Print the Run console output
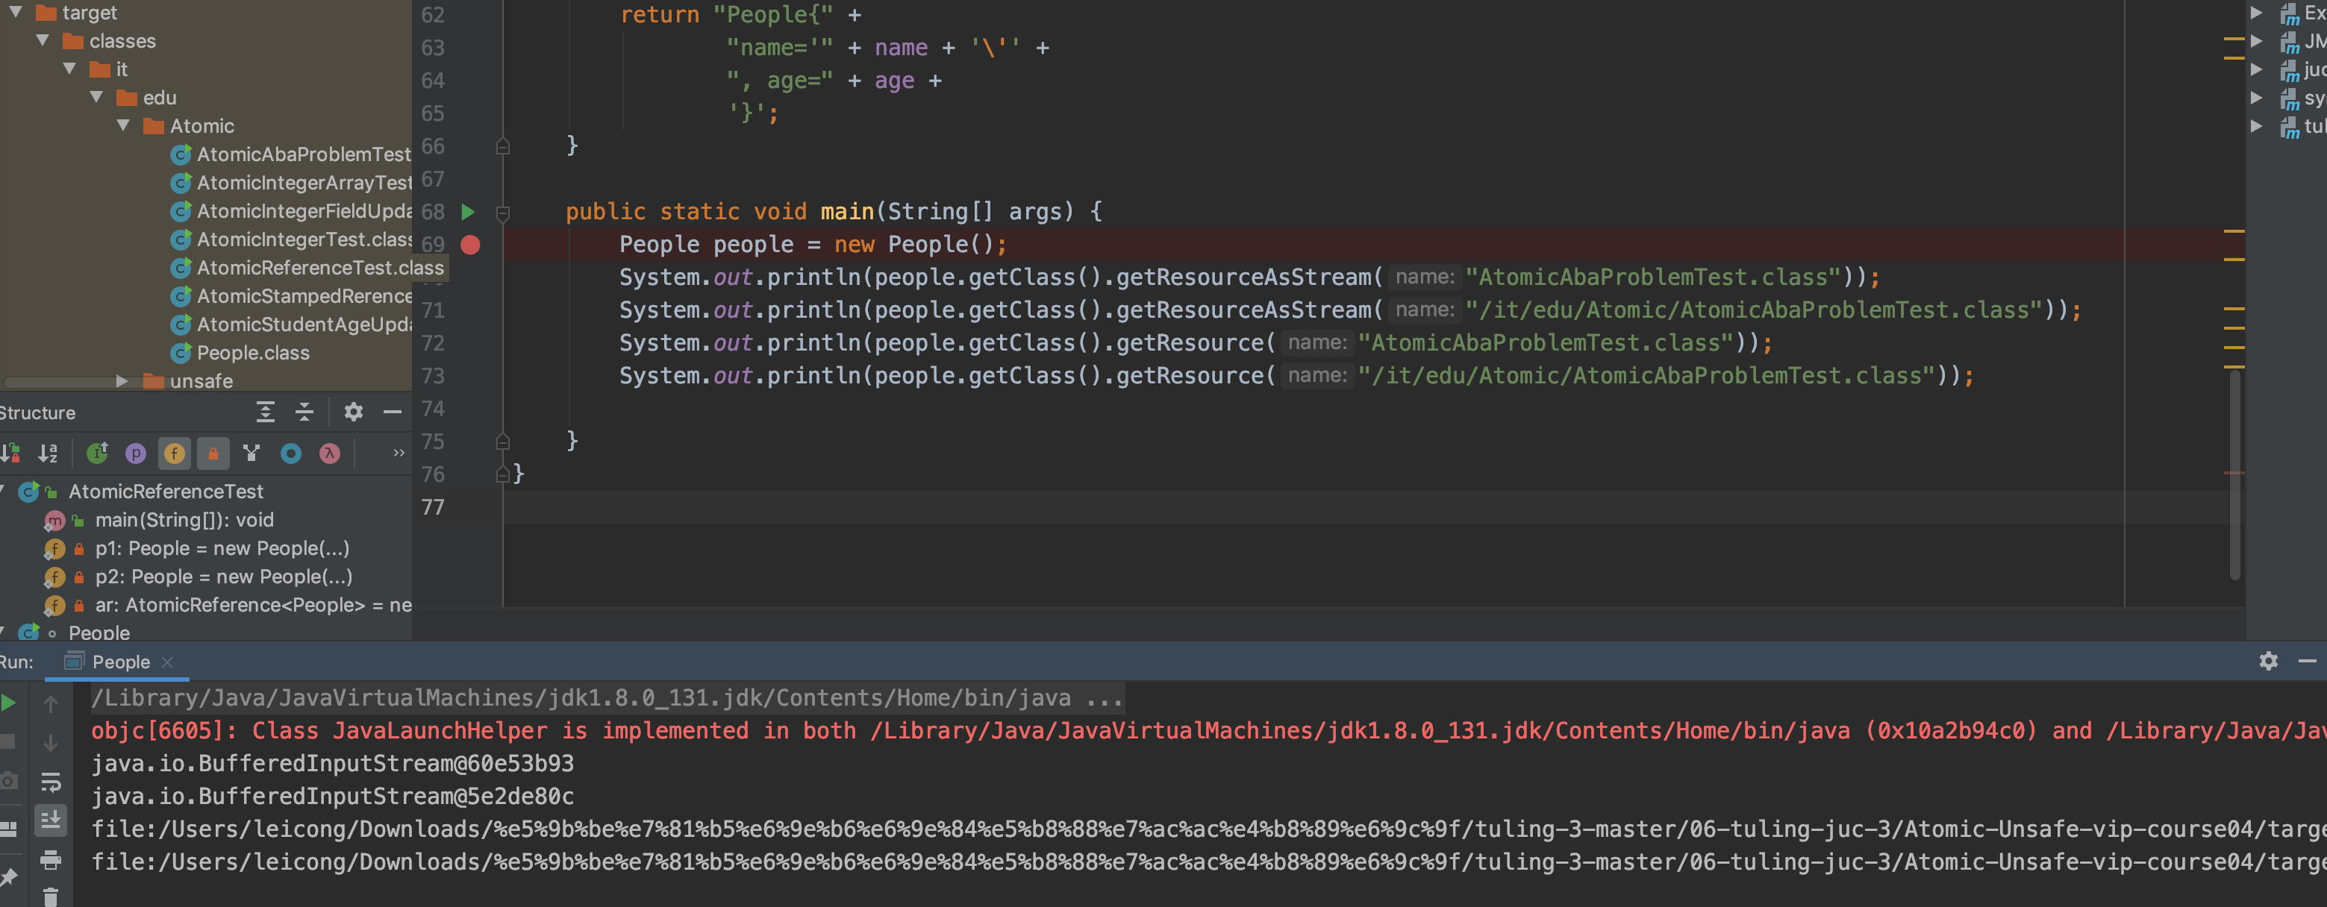The image size is (2327, 907). [51, 860]
